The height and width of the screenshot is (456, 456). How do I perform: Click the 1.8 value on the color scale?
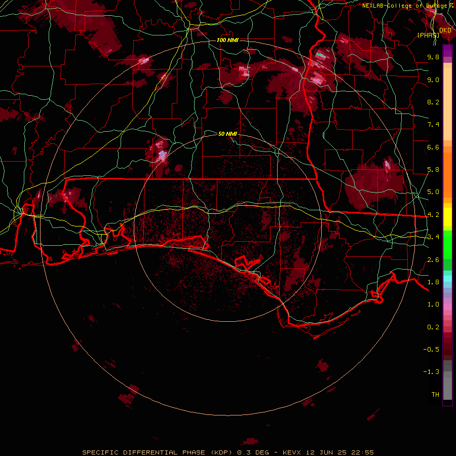coord(433,282)
